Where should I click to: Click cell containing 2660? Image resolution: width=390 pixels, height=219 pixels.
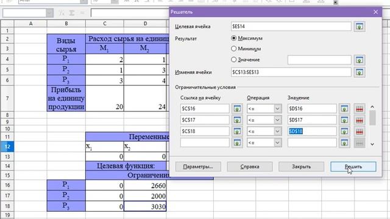pyautogui.click(x=145, y=186)
